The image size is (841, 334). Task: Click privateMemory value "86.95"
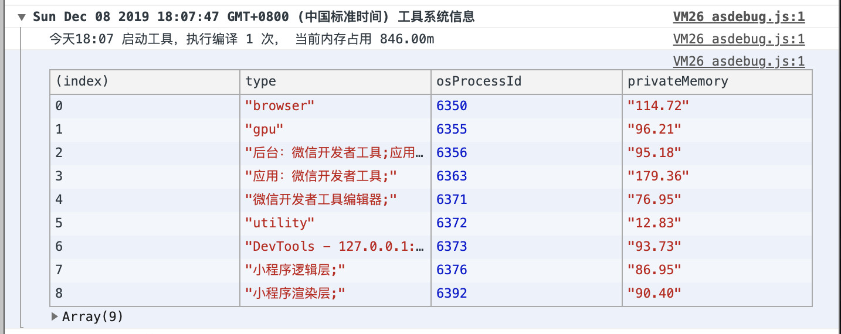point(655,270)
